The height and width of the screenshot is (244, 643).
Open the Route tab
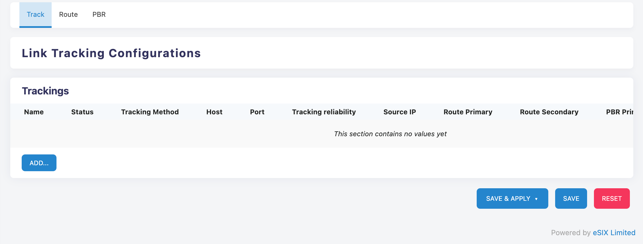coord(68,15)
